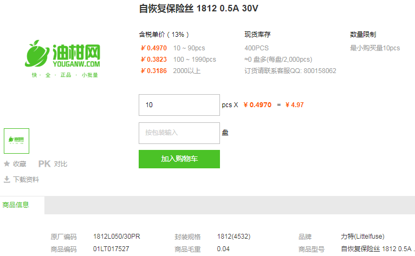Viewport: 415px width, 256px height.
Task: Click the quantity input field showing 10
Action: pos(179,105)
